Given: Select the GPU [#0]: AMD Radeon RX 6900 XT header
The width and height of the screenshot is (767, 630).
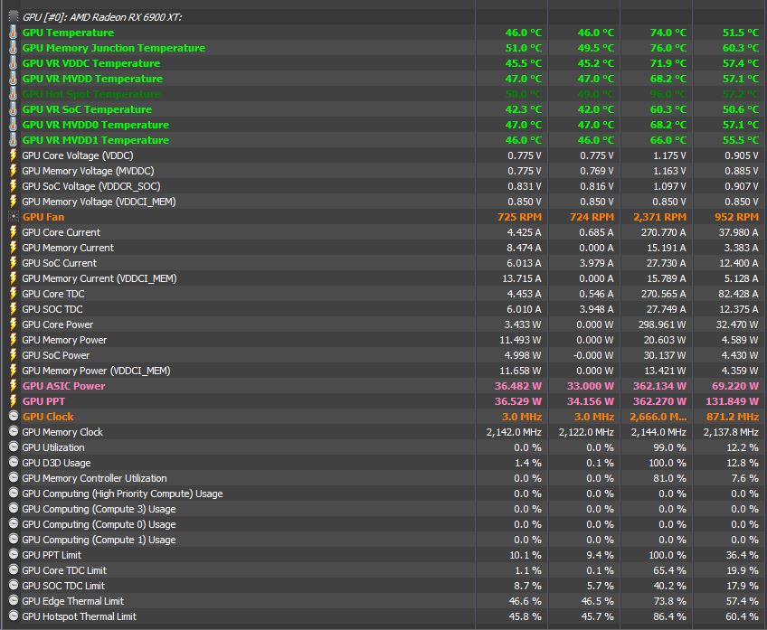Looking at the screenshot, I should click(x=102, y=17).
